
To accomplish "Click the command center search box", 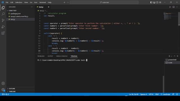I will click(104, 3).
